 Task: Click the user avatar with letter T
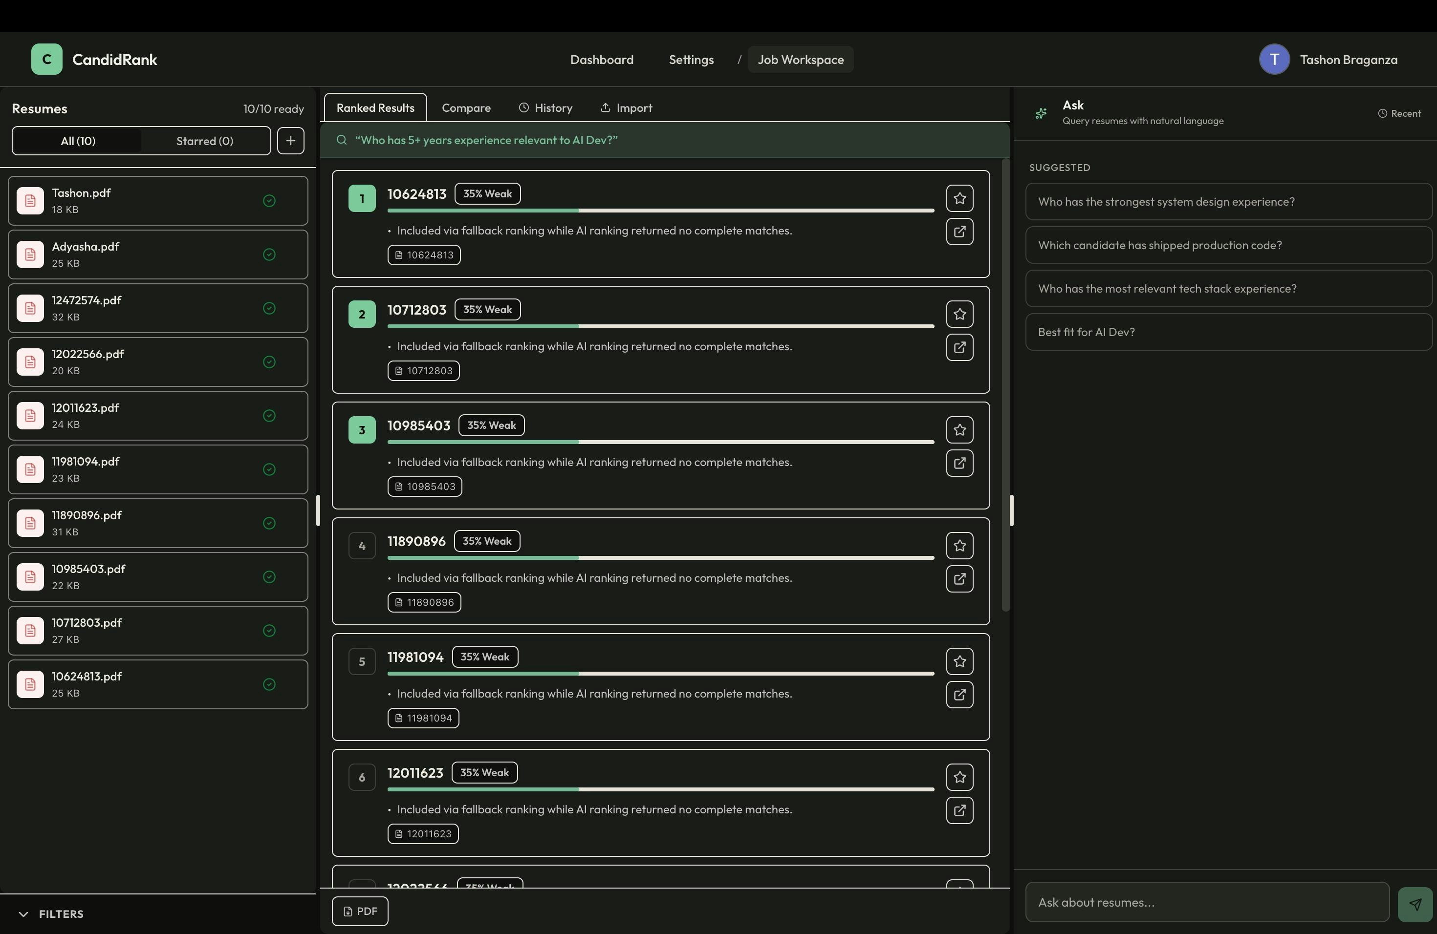point(1274,59)
